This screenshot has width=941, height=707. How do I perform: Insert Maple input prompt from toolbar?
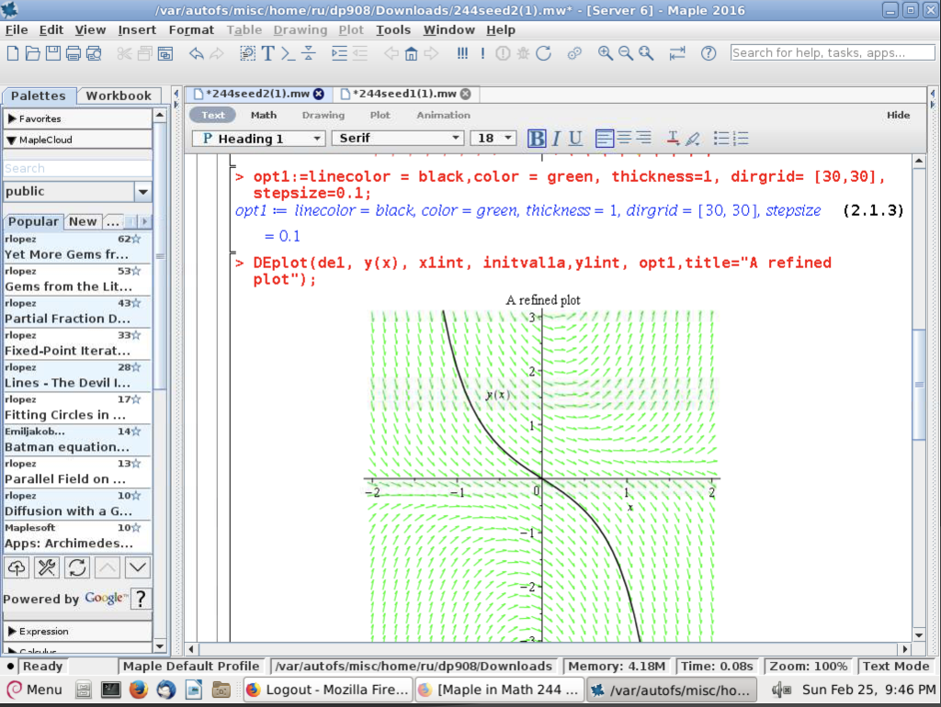(x=289, y=53)
